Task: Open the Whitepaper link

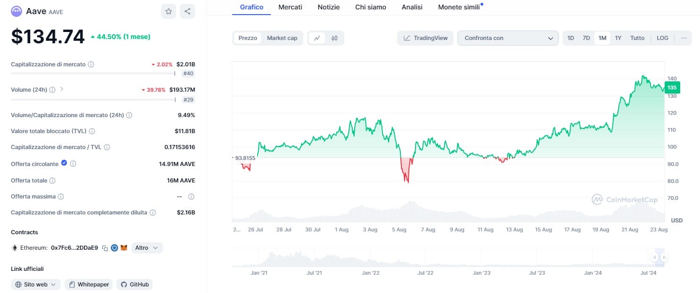Action: (x=89, y=285)
